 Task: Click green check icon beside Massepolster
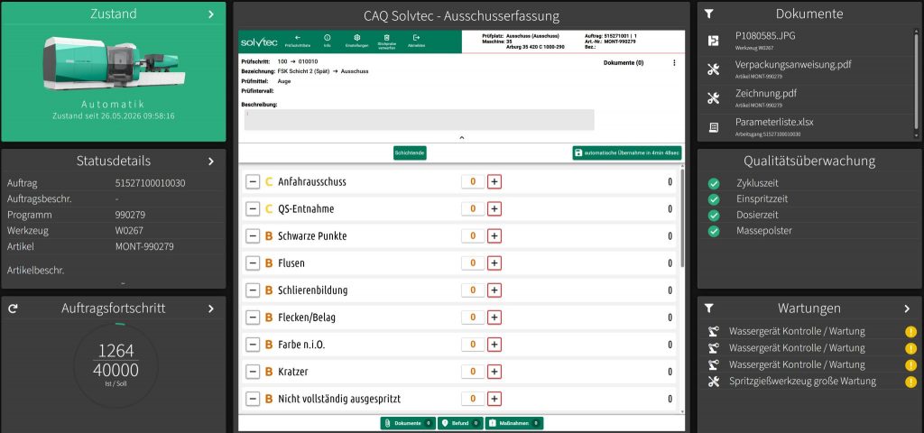[714, 231]
